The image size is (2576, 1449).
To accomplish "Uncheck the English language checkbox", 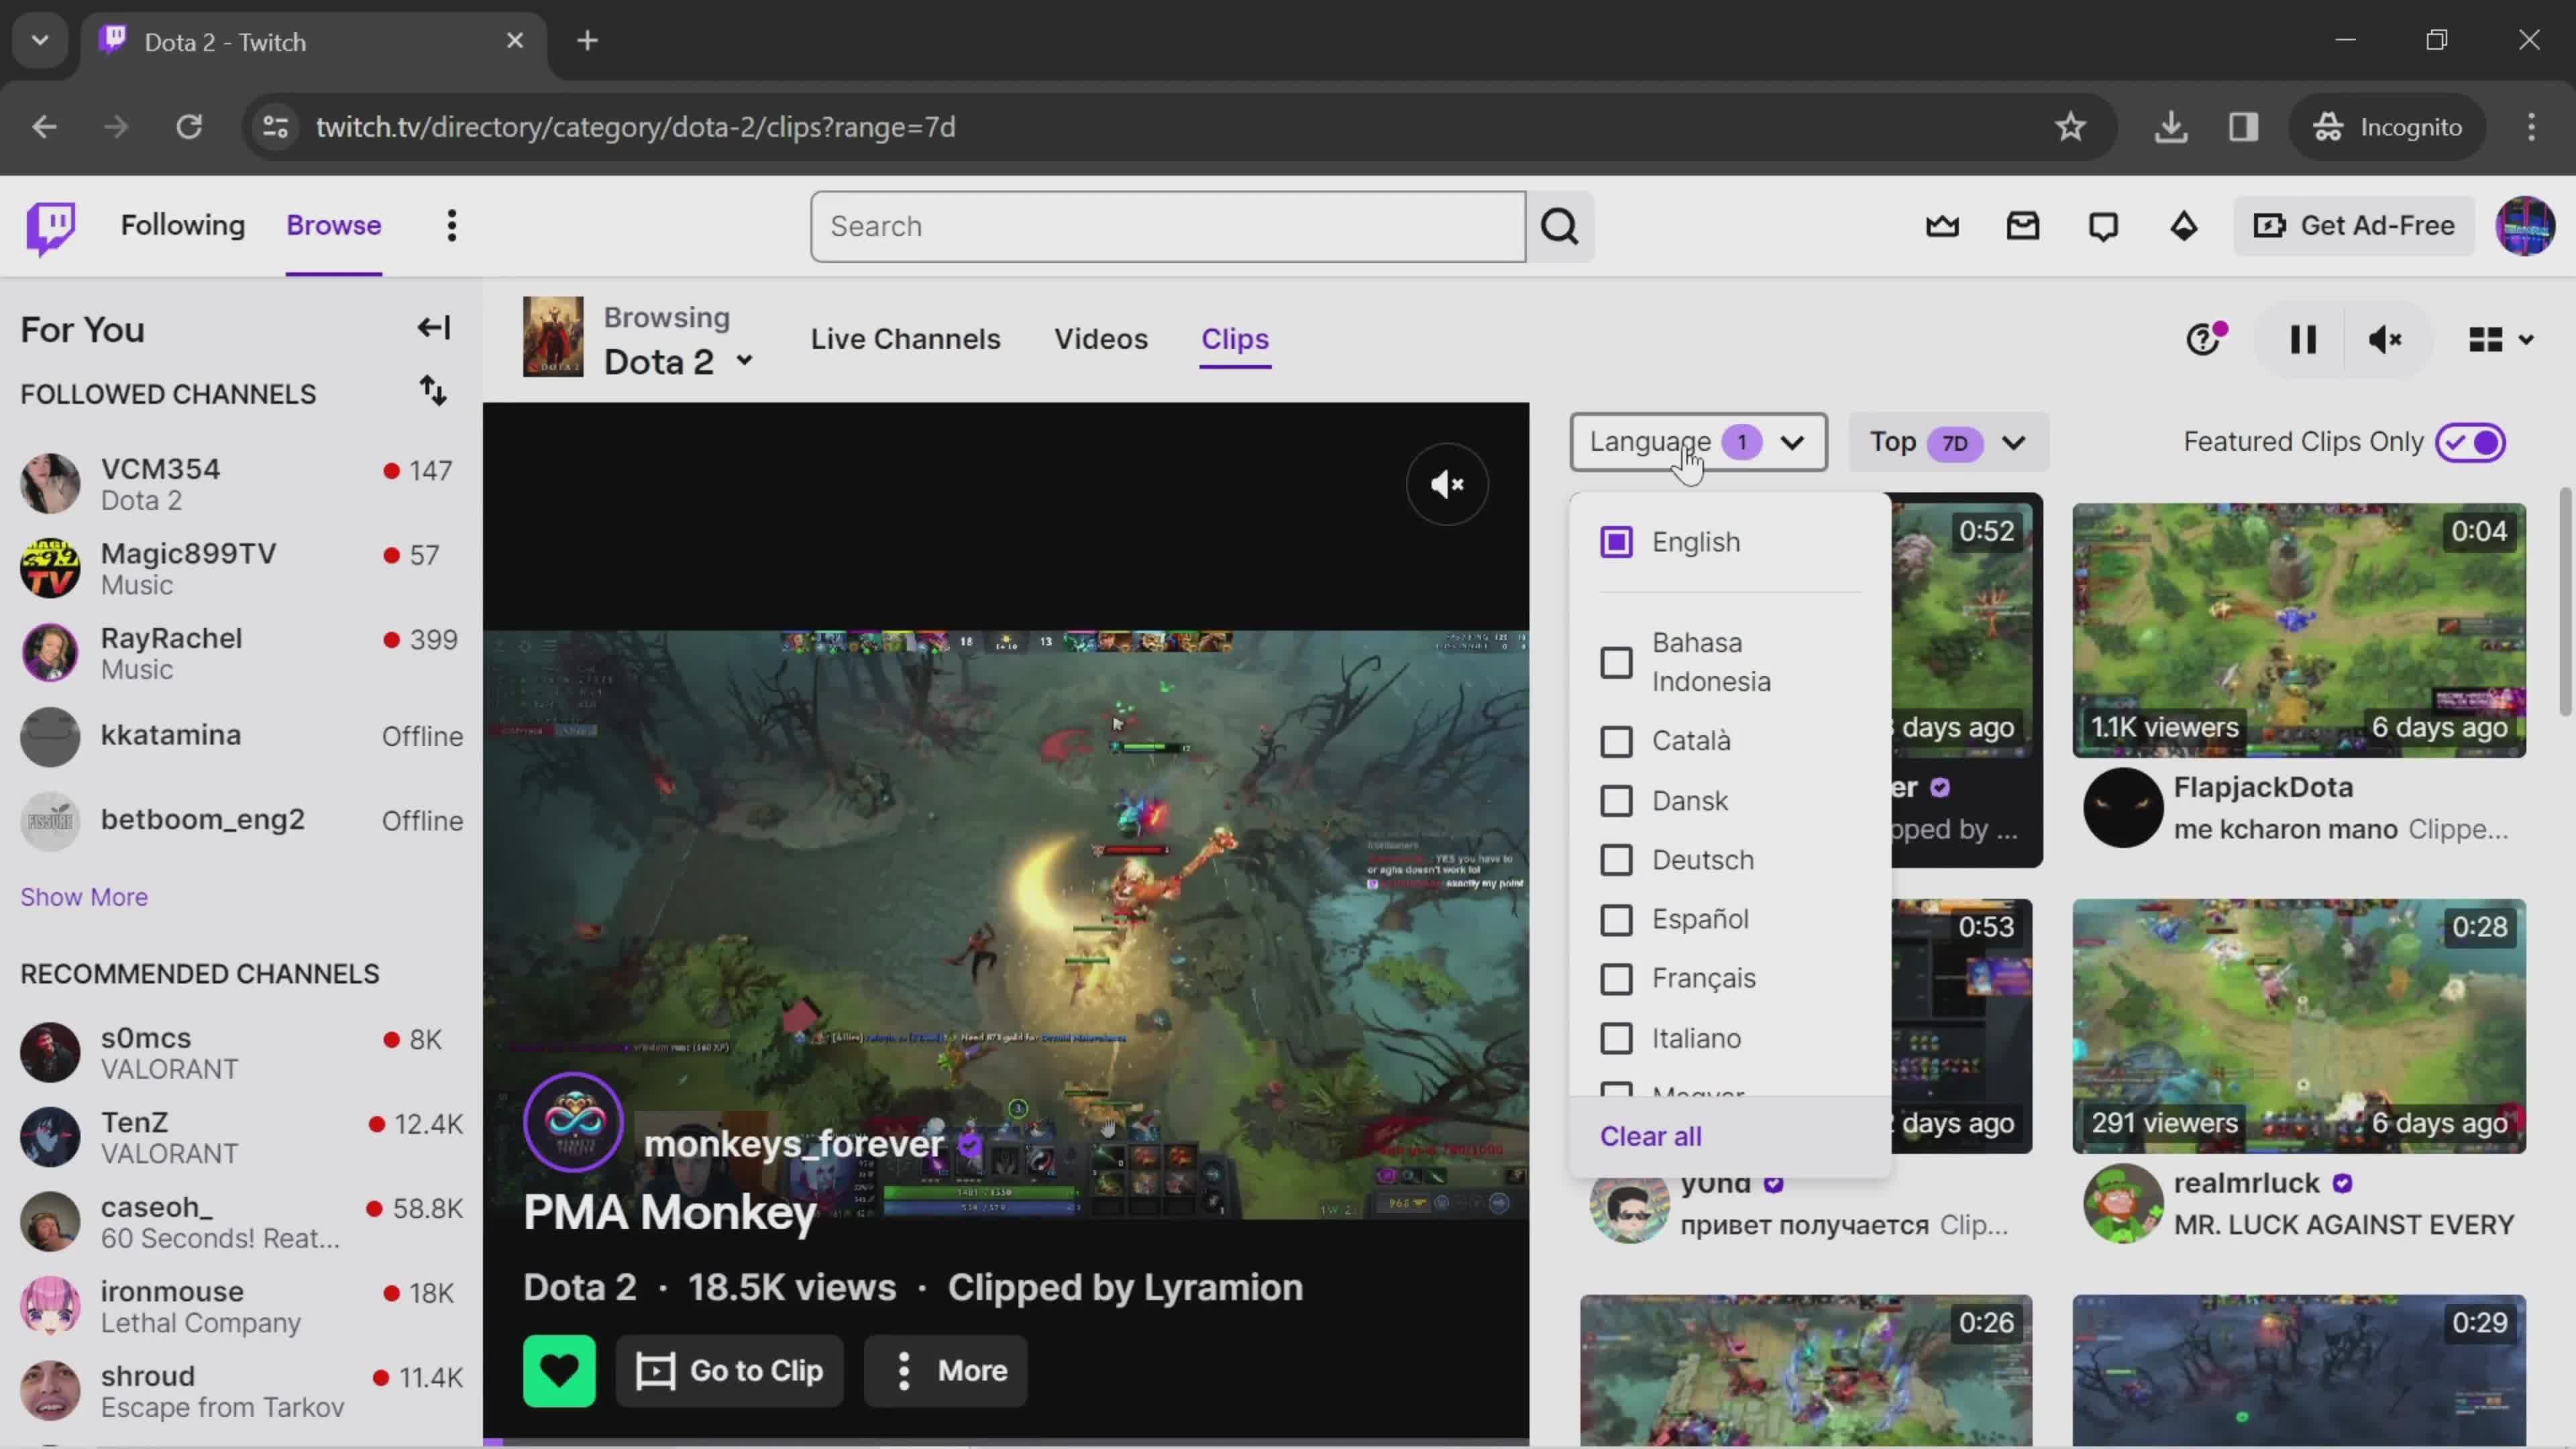I will (1616, 542).
